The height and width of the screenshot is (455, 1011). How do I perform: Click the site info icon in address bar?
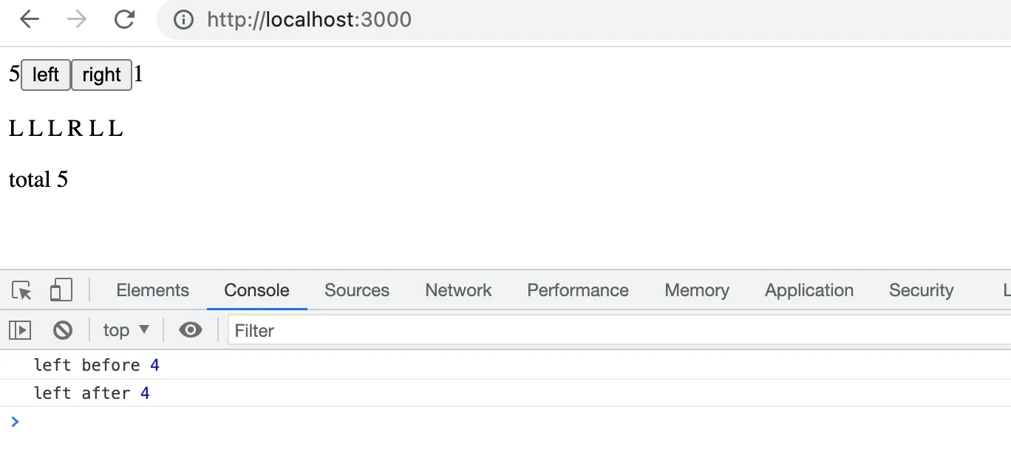(183, 19)
